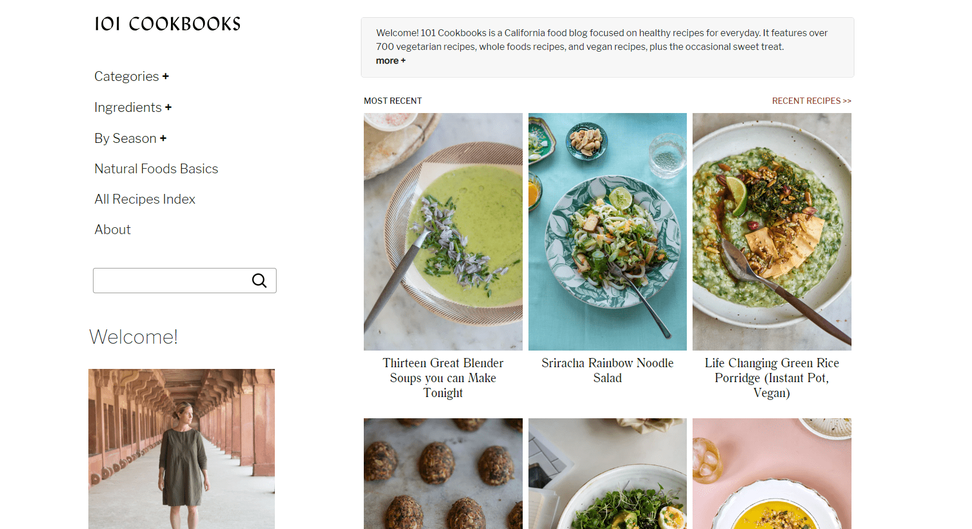This screenshot has height=529, width=972.
Task: Open the About page
Action: (x=112, y=230)
